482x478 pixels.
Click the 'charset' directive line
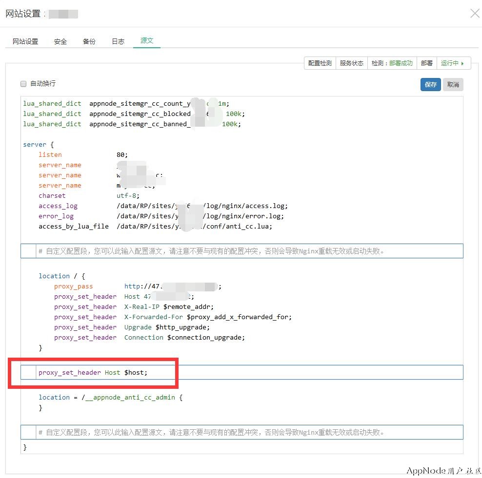[x=89, y=195]
